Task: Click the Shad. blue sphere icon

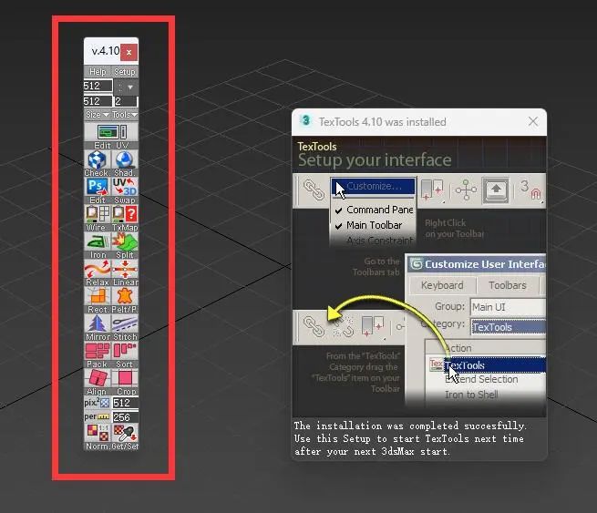Action: (x=125, y=159)
